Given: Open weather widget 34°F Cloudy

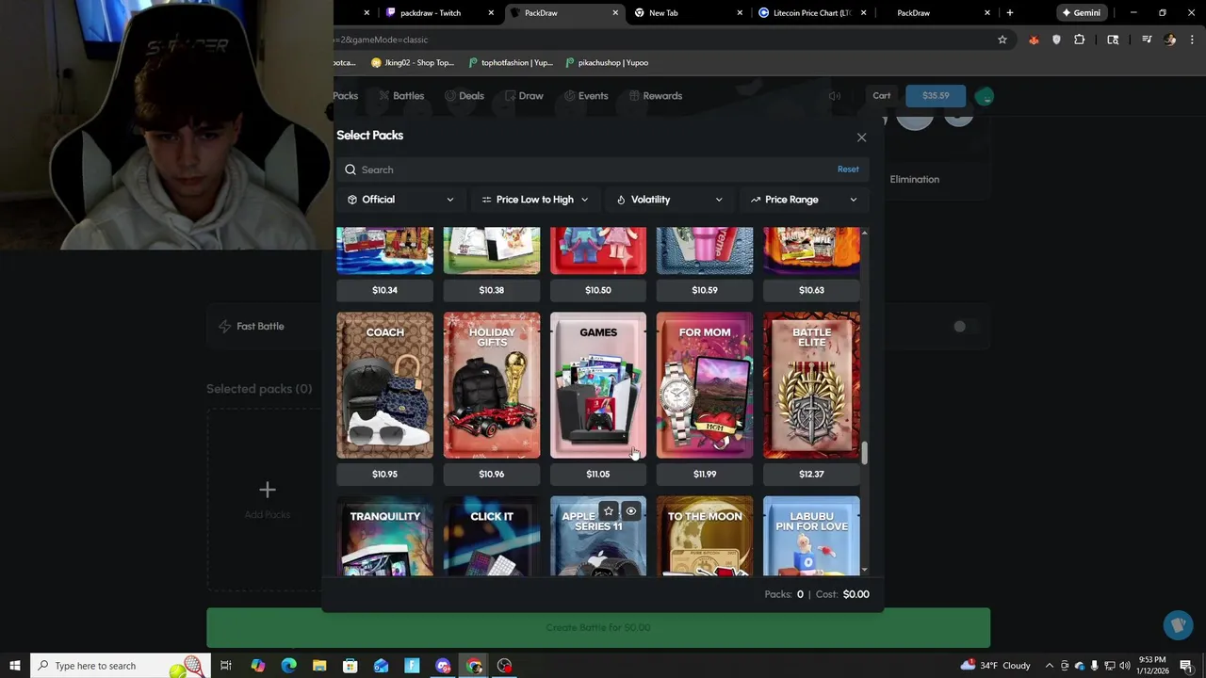Looking at the screenshot, I should [x=997, y=666].
